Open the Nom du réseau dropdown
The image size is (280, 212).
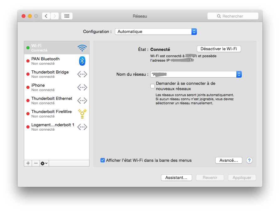point(196,74)
